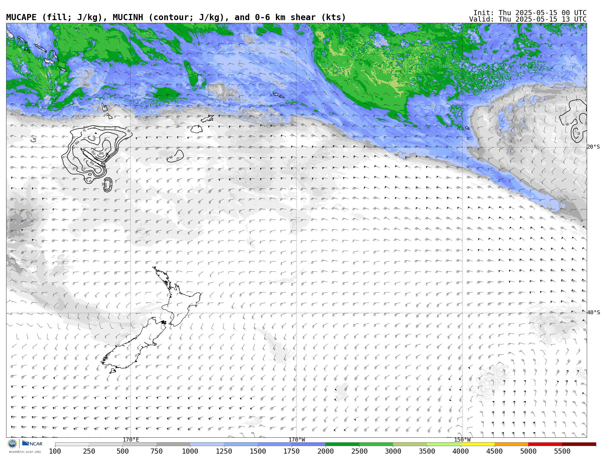Click the 1750 colorbar tick label
The width and height of the screenshot is (605, 455).
pos(292,451)
